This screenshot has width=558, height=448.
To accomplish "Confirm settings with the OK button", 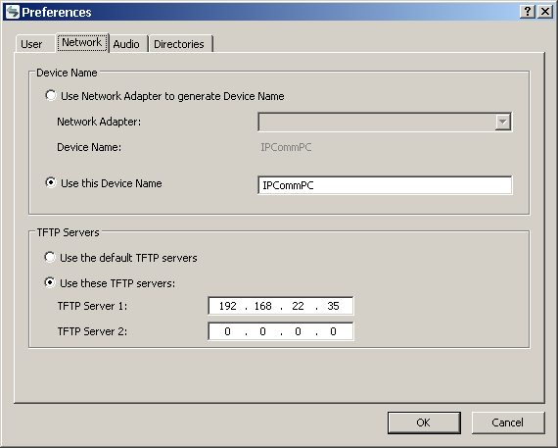I will (424, 423).
